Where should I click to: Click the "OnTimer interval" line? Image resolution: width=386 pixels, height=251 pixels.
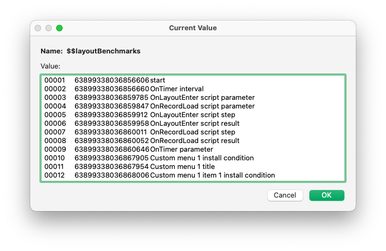point(177,89)
